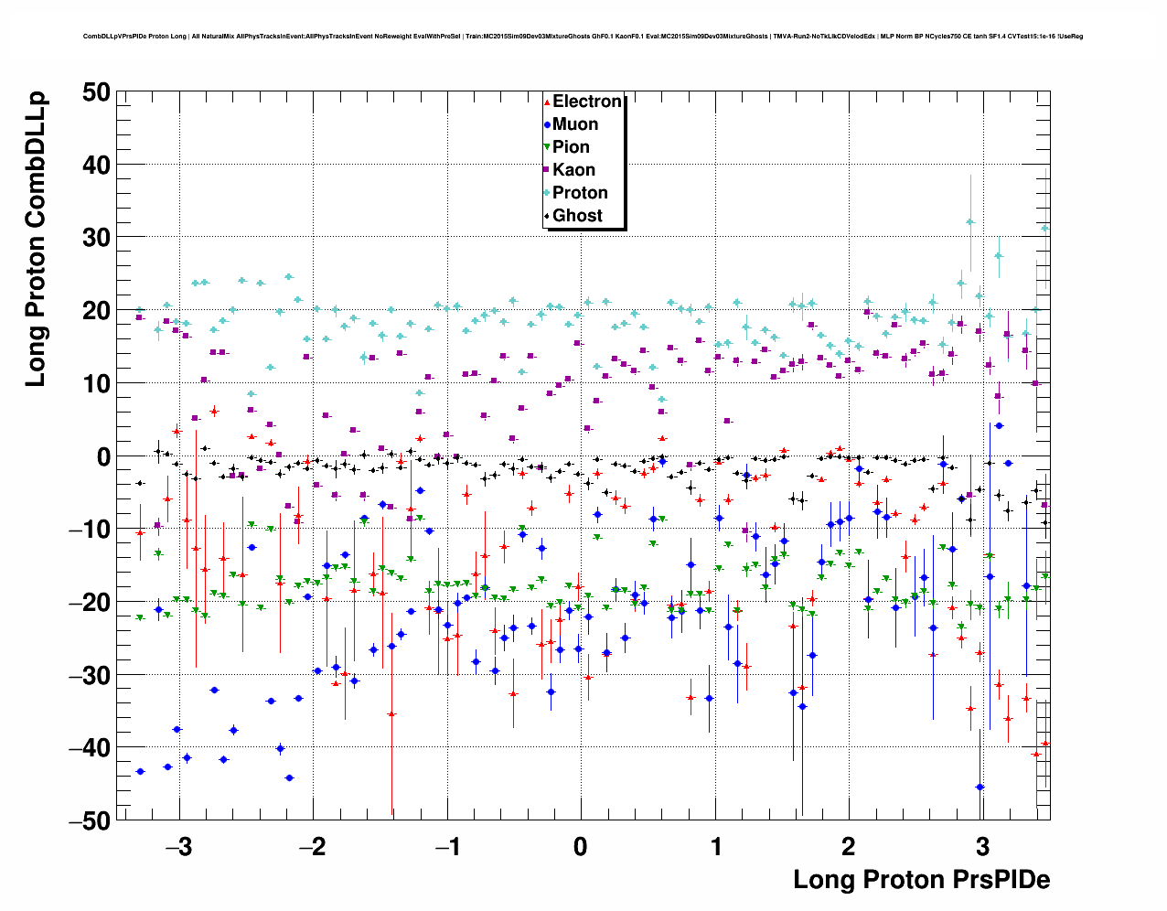This screenshot has width=1167, height=911.
Task: Click the Y-axis label −40
Action: (x=89, y=748)
